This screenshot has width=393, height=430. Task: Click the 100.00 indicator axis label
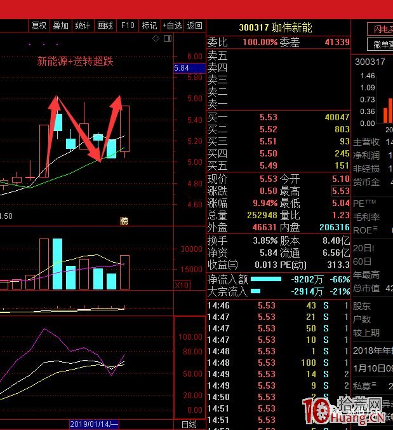pyautogui.click(x=190, y=336)
